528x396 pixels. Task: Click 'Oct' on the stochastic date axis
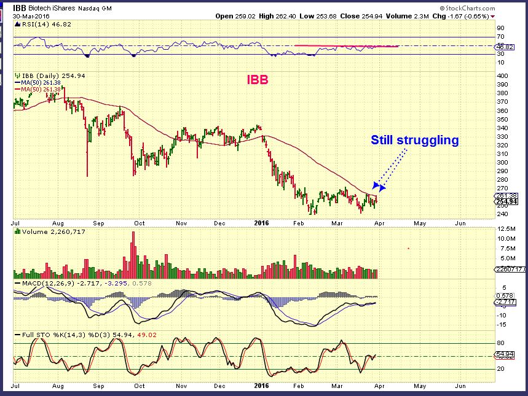[139, 386]
